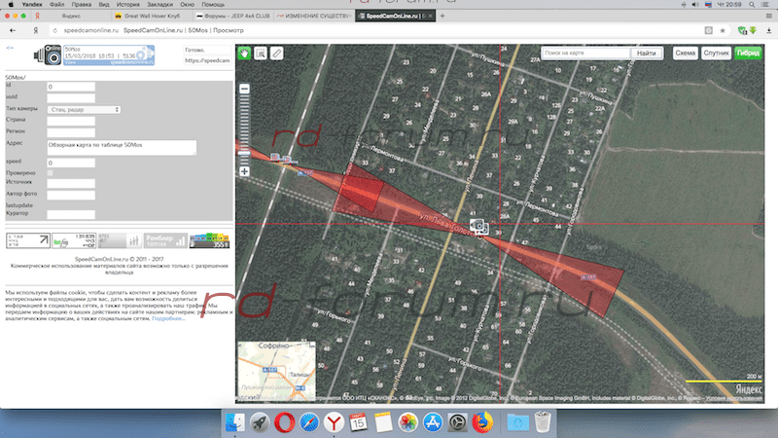Select the ruler distance measurement tool
This screenshot has height=438, width=778.
click(x=277, y=54)
